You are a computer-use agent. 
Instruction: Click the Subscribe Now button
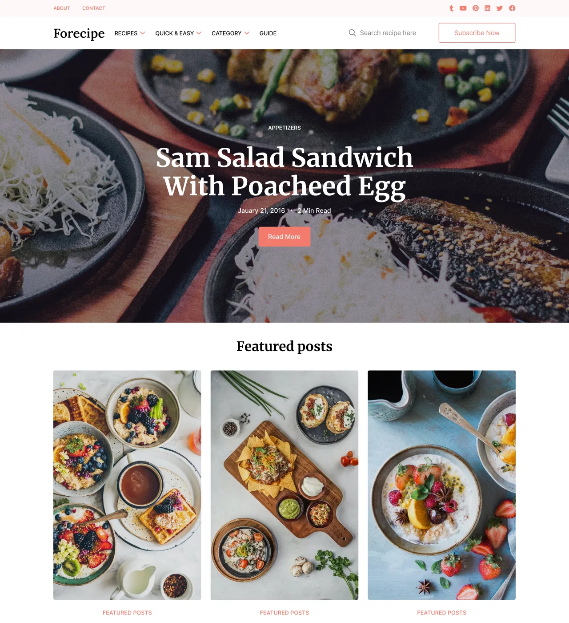pos(477,33)
